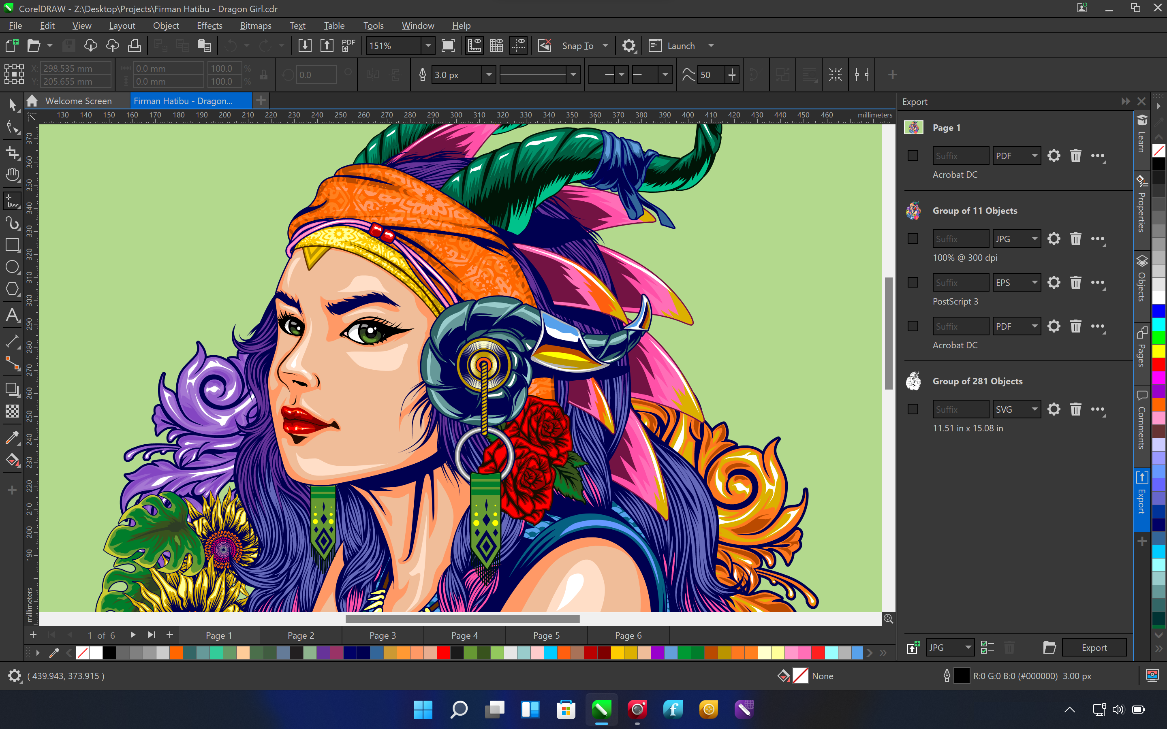This screenshot has height=729, width=1167.
Task: Toggle checkbox for Group of 11 Objects PDF export
Action: click(913, 326)
